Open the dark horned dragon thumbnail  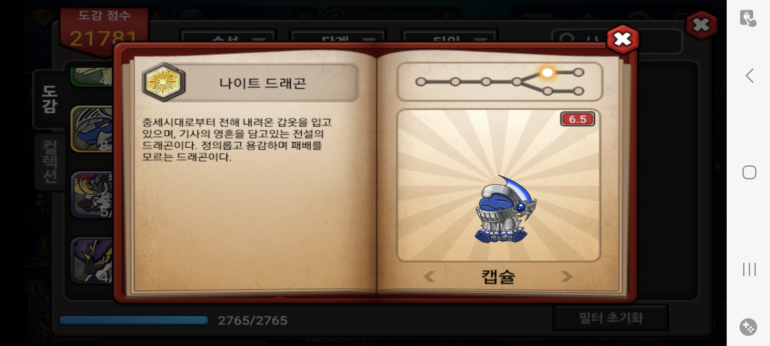point(92,260)
